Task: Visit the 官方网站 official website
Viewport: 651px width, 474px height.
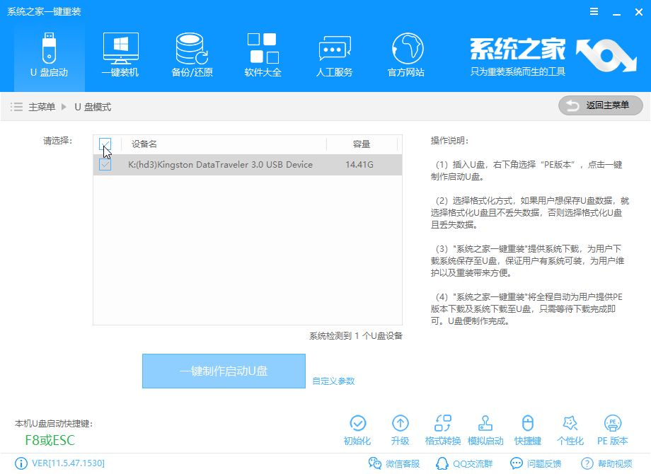Action: tap(405, 53)
